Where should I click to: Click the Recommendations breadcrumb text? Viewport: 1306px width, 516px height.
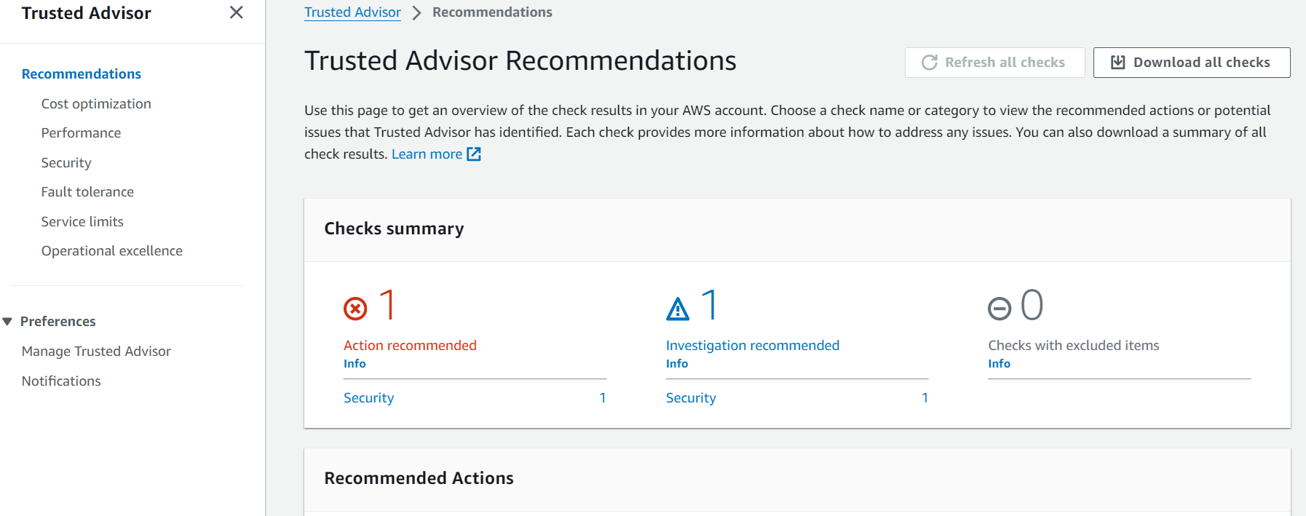pos(492,12)
